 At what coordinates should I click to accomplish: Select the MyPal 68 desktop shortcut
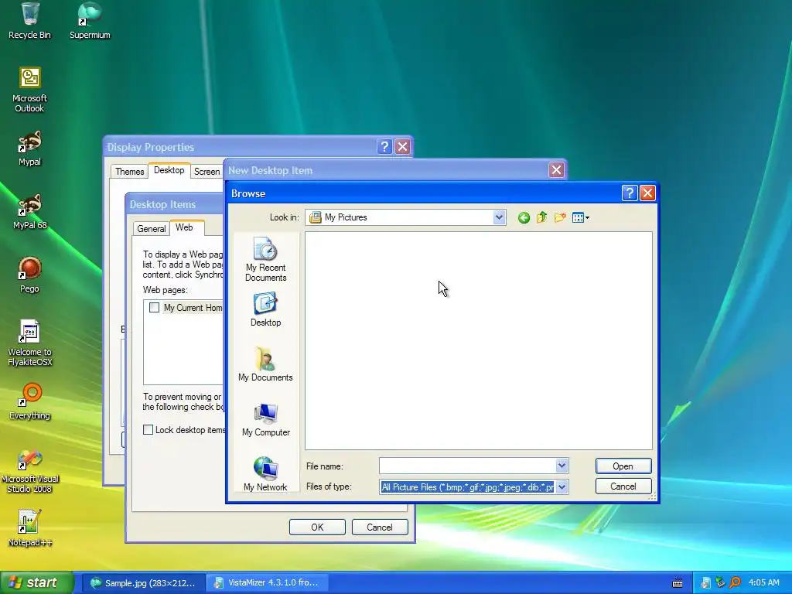(29, 212)
